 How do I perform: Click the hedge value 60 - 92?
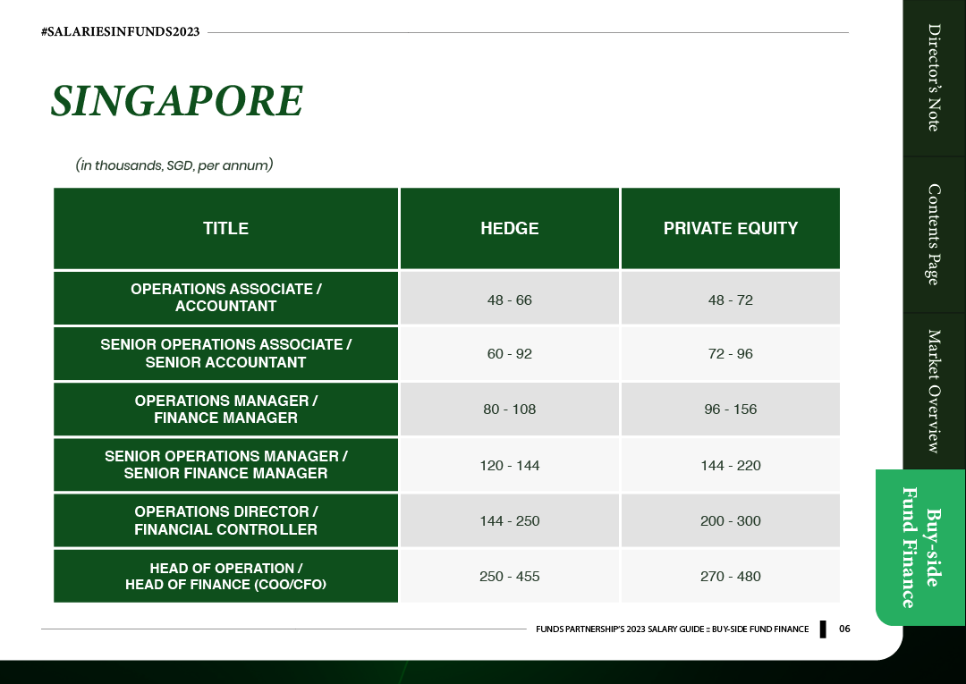tap(510, 353)
